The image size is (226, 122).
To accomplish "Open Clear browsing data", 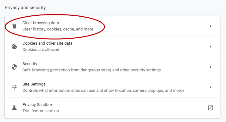I will (x=112, y=26).
